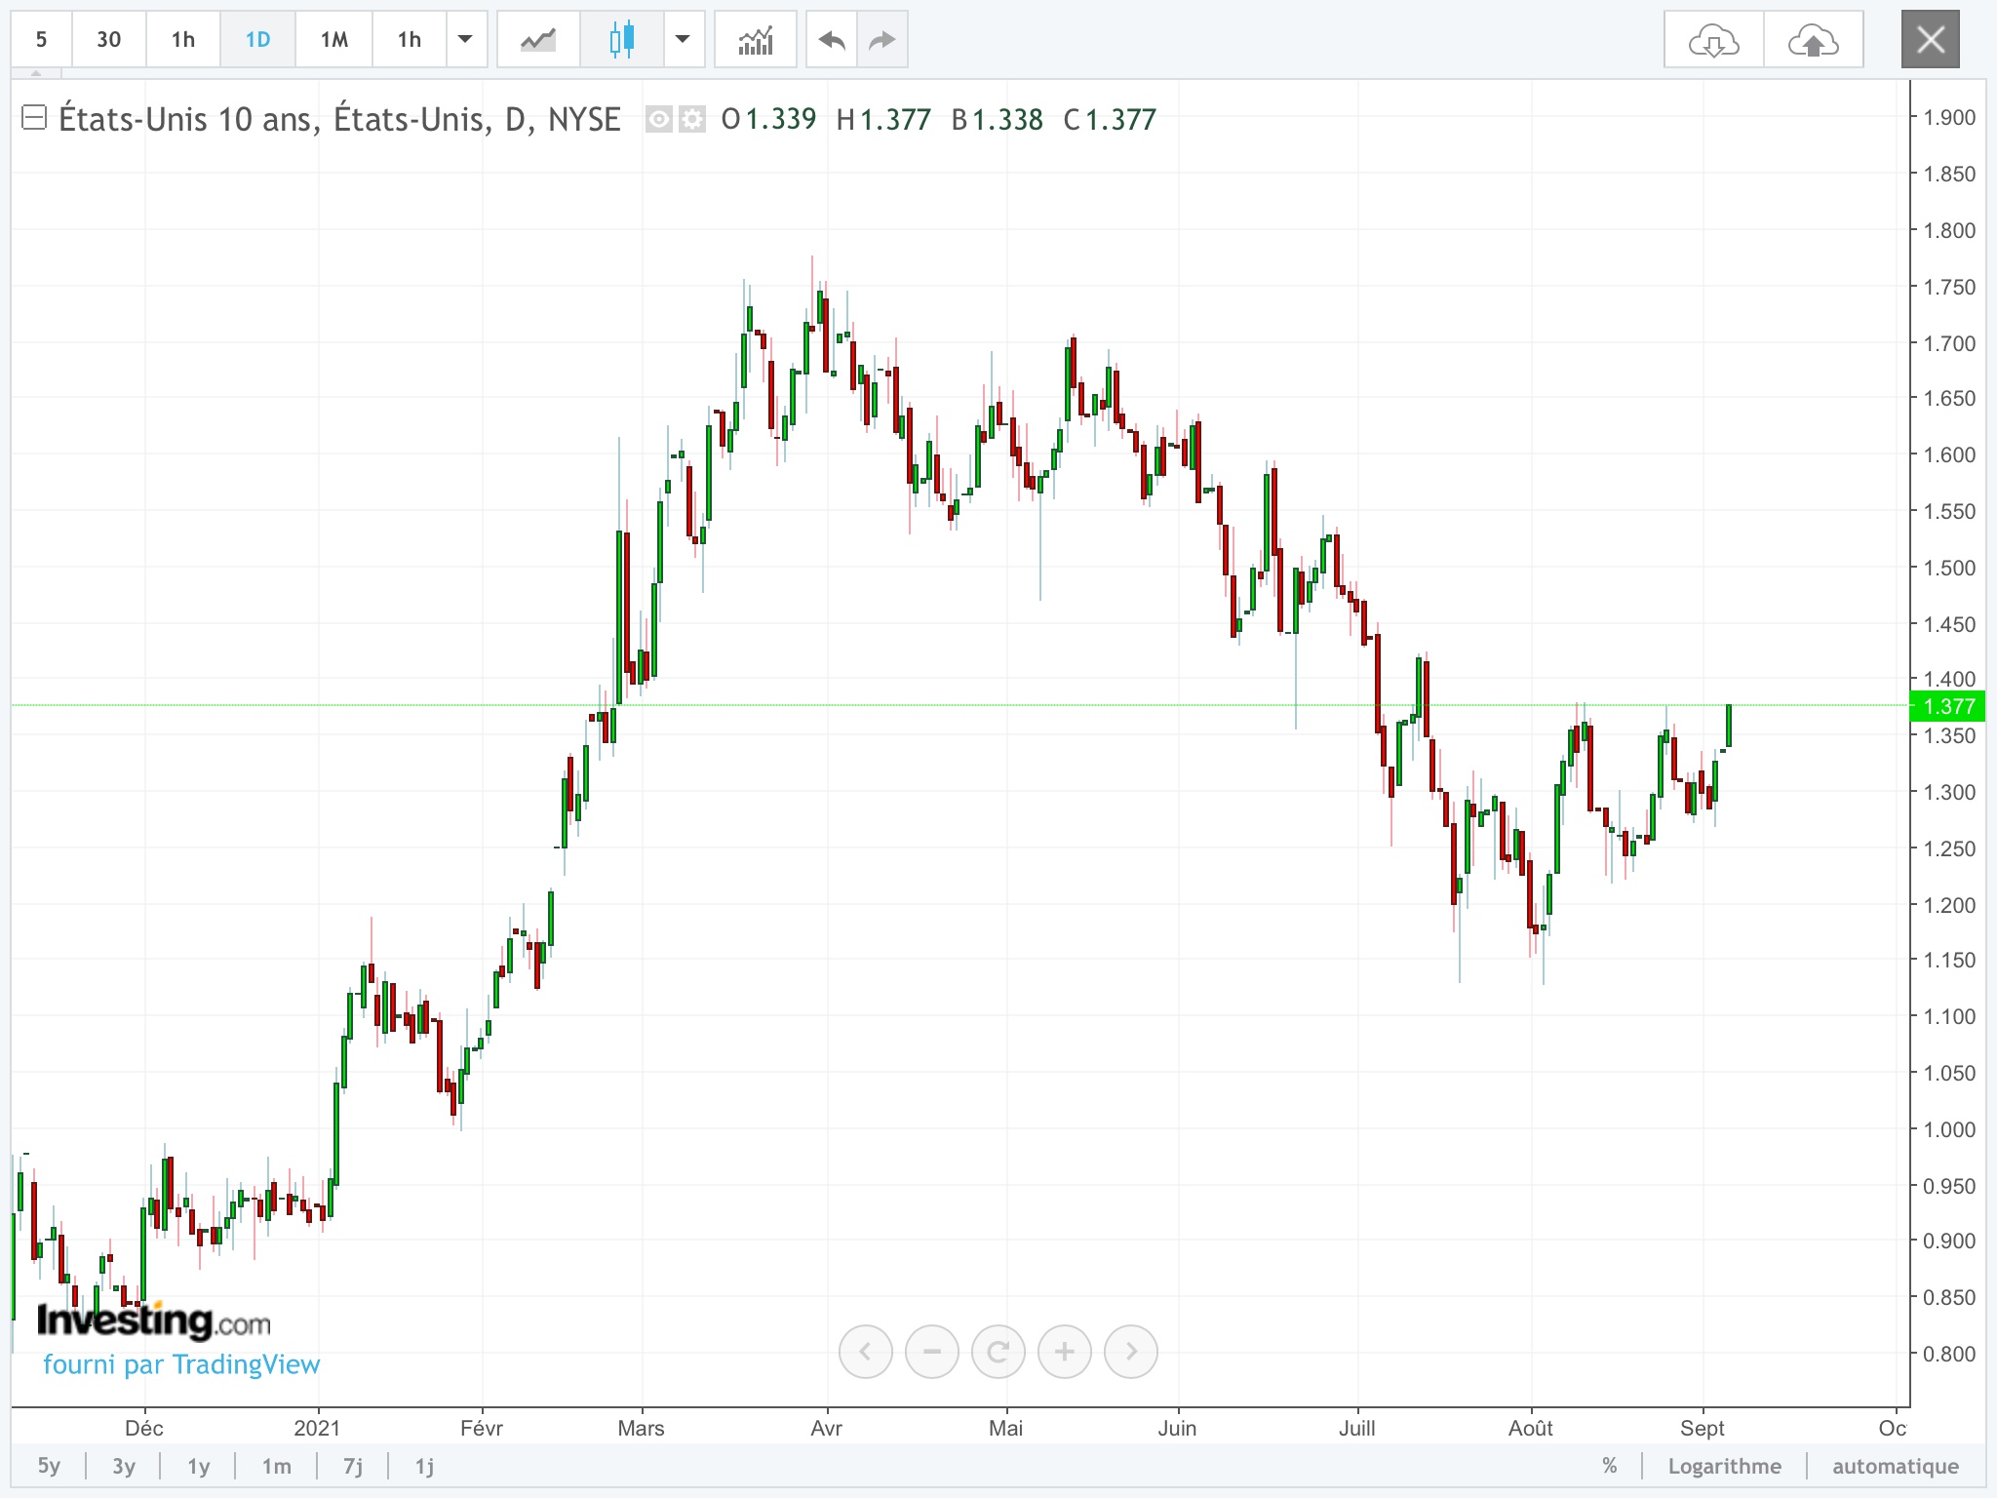Click the redo arrow
This screenshot has height=1498, width=1997.
(881, 40)
